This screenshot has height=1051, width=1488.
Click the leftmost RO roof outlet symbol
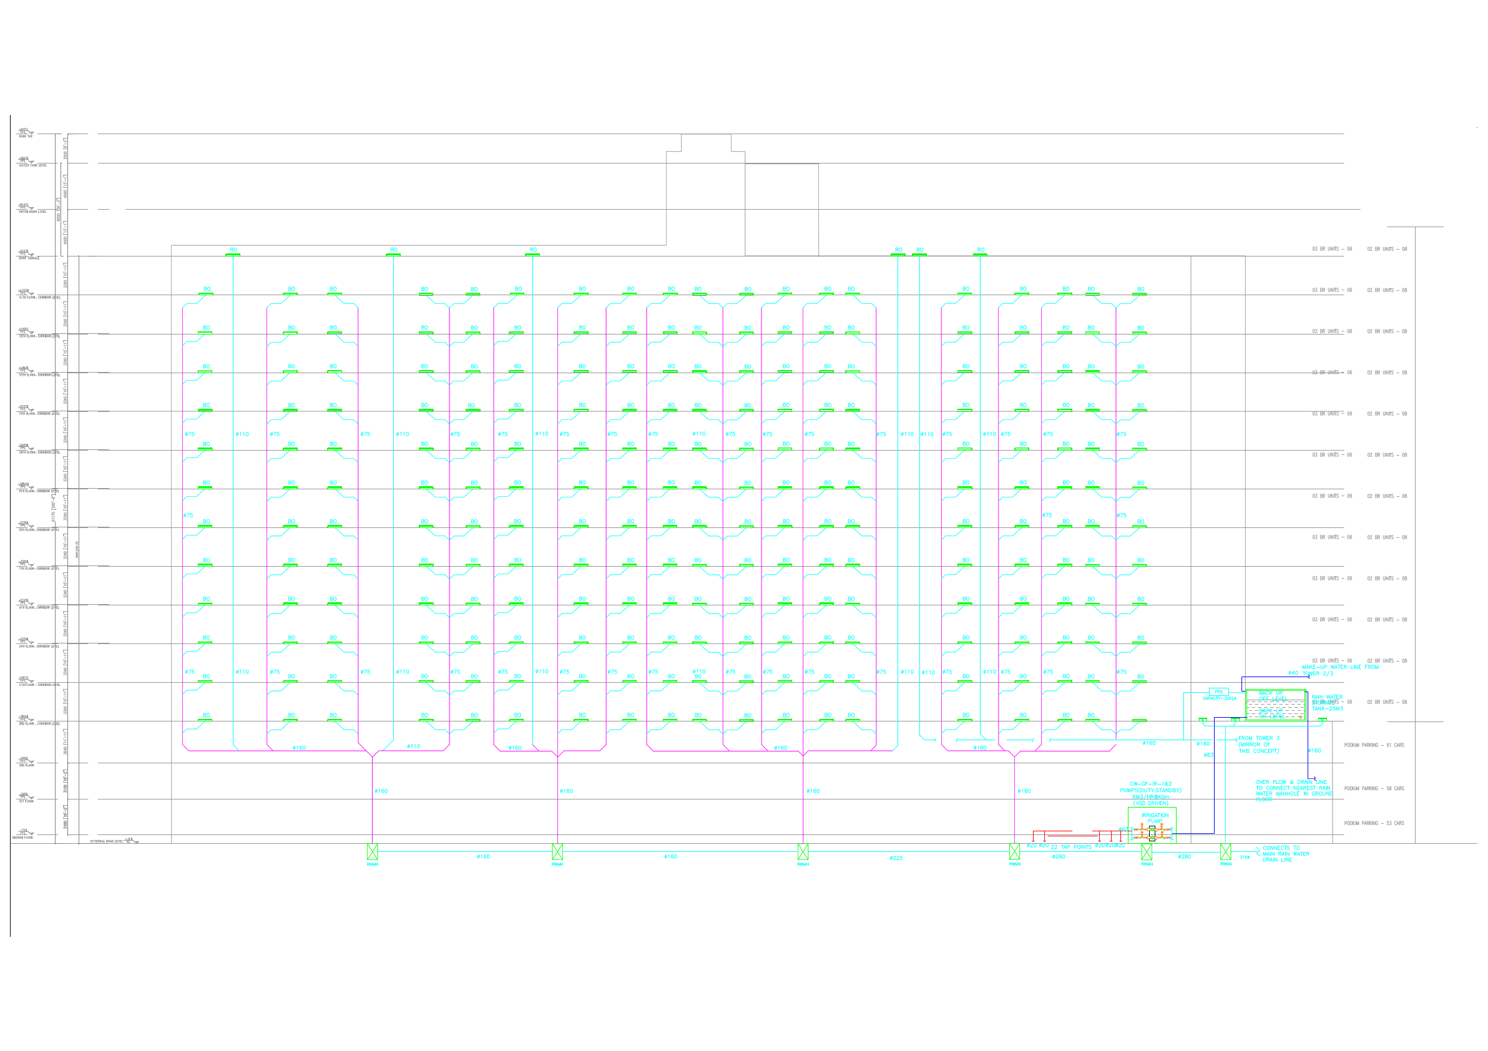click(233, 254)
